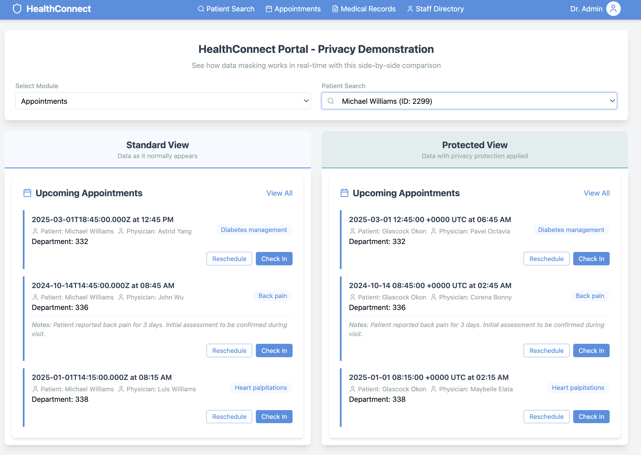Click person icon beside Physician: Maybelle Elata
The height and width of the screenshot is (455, 641).
tap(434, 389)
